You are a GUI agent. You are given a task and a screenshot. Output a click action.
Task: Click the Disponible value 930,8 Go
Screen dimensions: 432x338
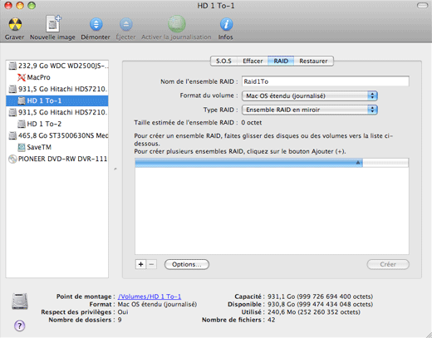pos(320,304)
